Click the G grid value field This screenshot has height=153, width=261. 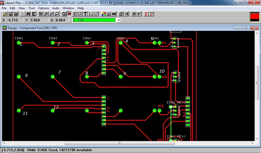point(62,20)
